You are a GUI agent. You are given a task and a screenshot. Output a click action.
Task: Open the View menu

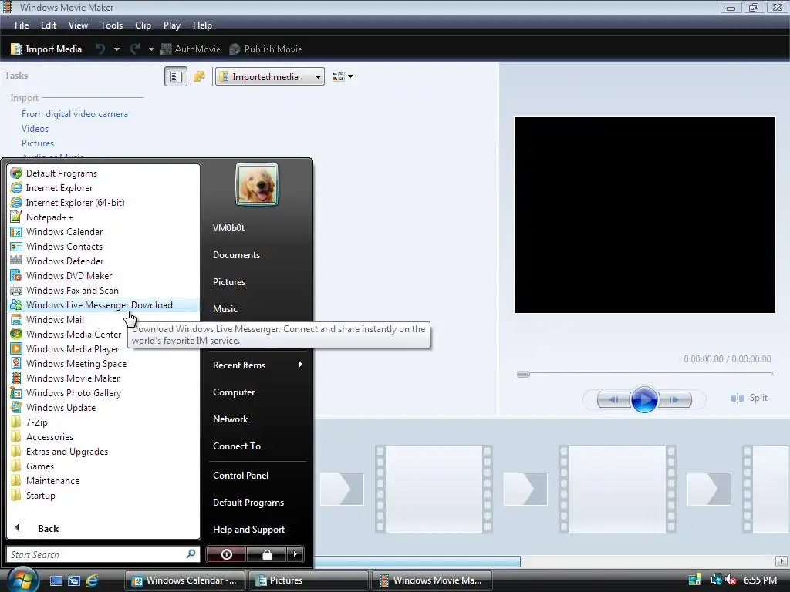(x=78, y=25)
